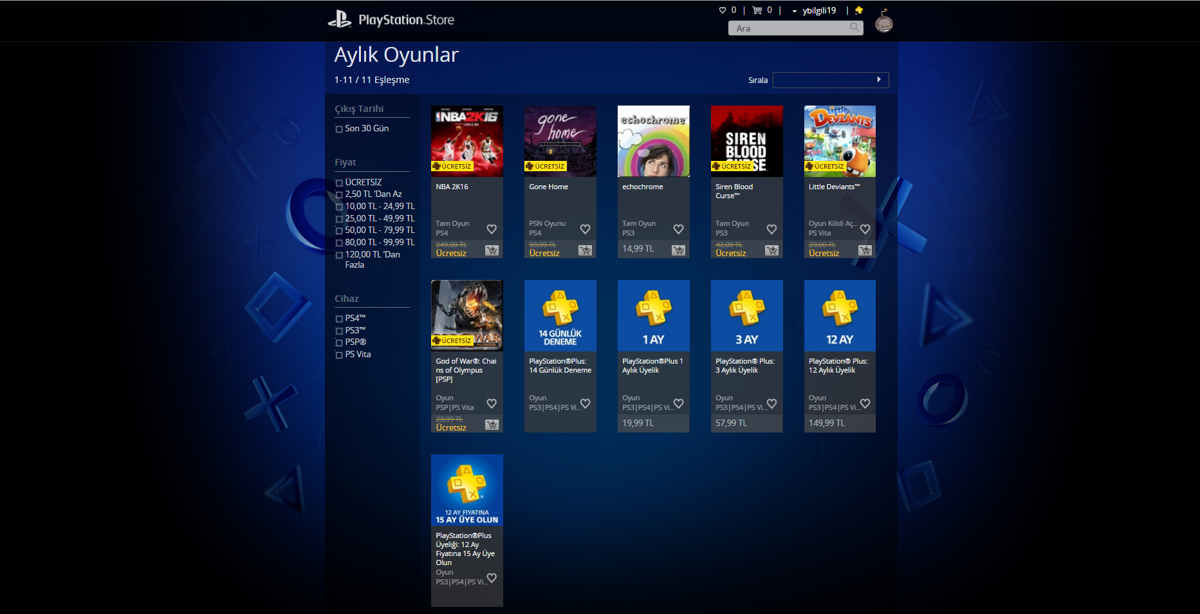
Task: Open echochrome cover thumbnail
Action: [x=654, y=141]
